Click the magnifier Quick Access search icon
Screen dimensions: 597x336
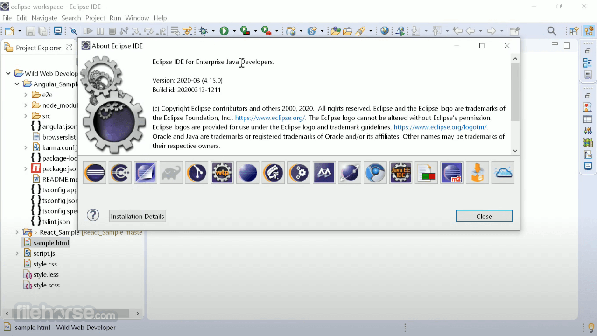coord(552,31)
